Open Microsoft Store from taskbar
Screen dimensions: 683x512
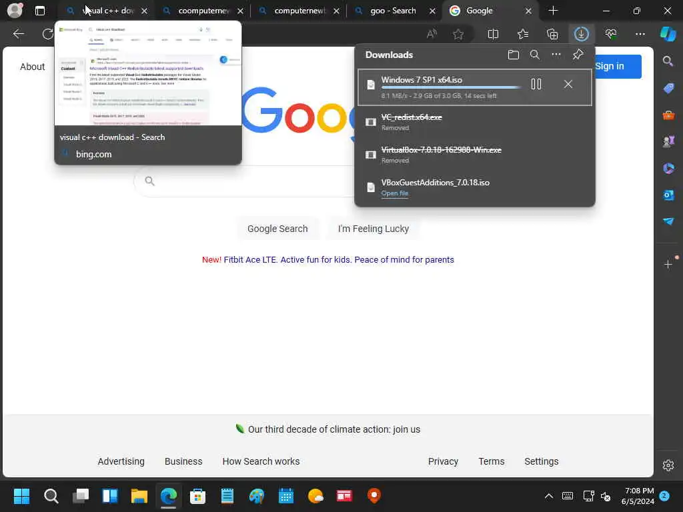[197, 496]
